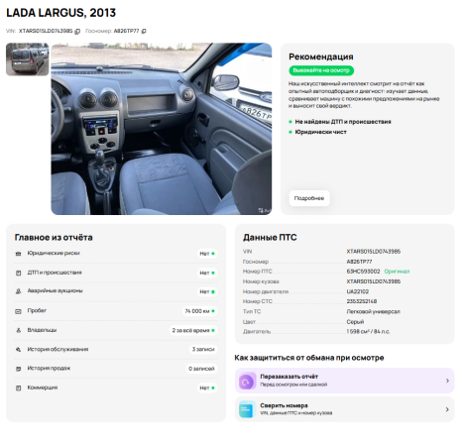
Task: Open the Перезаказать отчёт card title
Action: (x=289, y=377)
